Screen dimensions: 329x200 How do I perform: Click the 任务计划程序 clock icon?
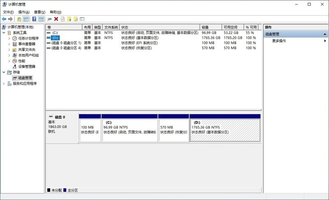pos(14,38)
